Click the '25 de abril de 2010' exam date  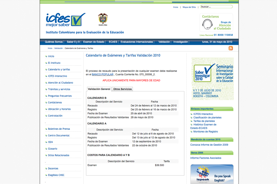[141, 114]
